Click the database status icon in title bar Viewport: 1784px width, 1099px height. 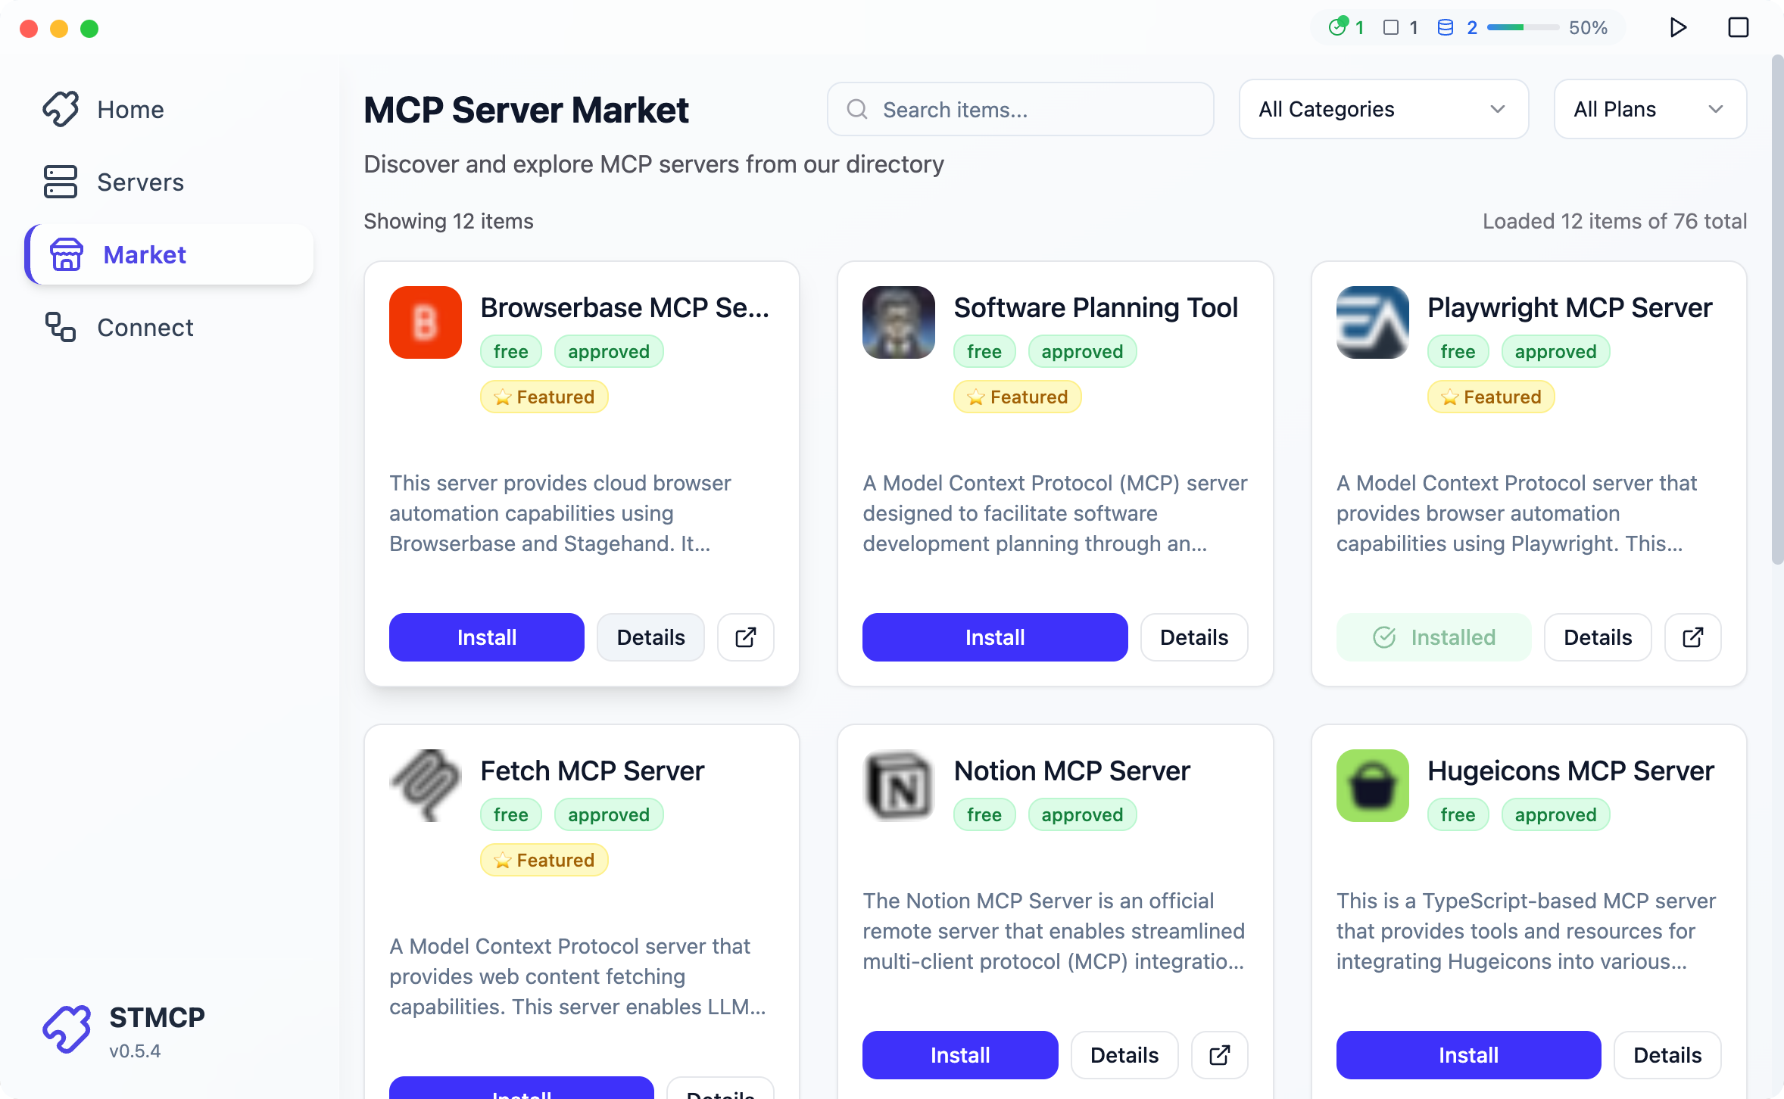[x=1446, y=28]
